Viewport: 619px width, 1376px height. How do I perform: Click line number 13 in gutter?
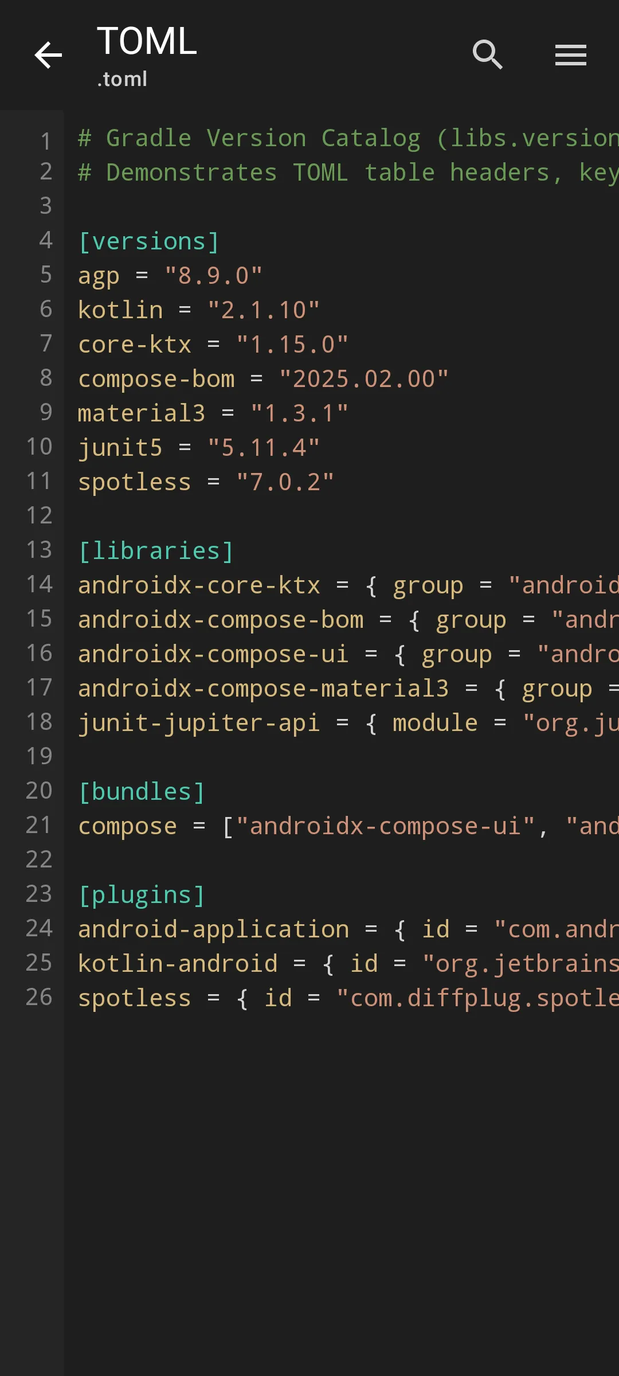[39, 550]
